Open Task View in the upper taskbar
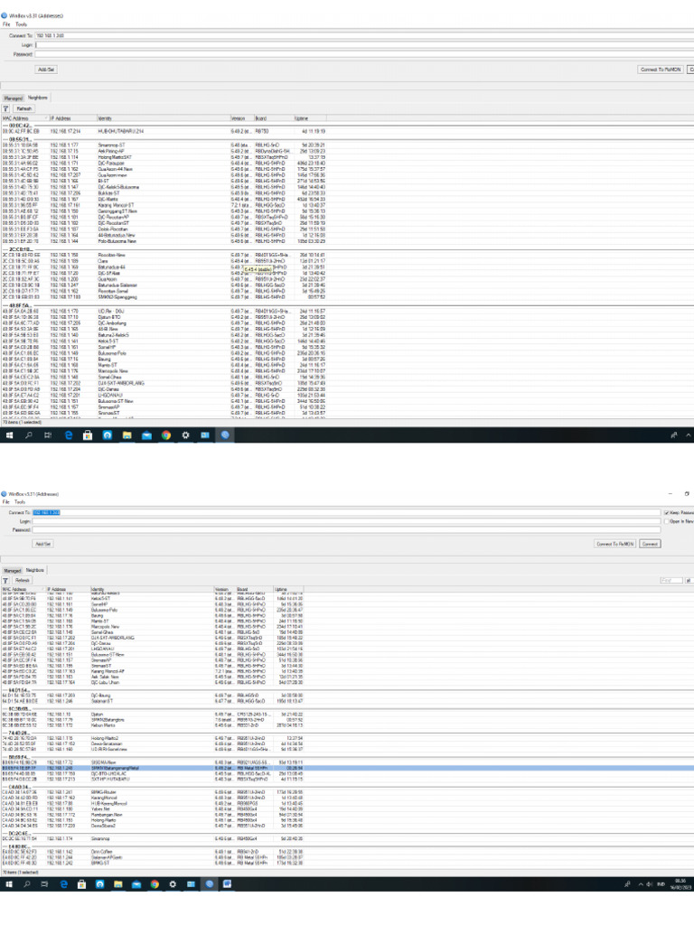 point(48,435)
